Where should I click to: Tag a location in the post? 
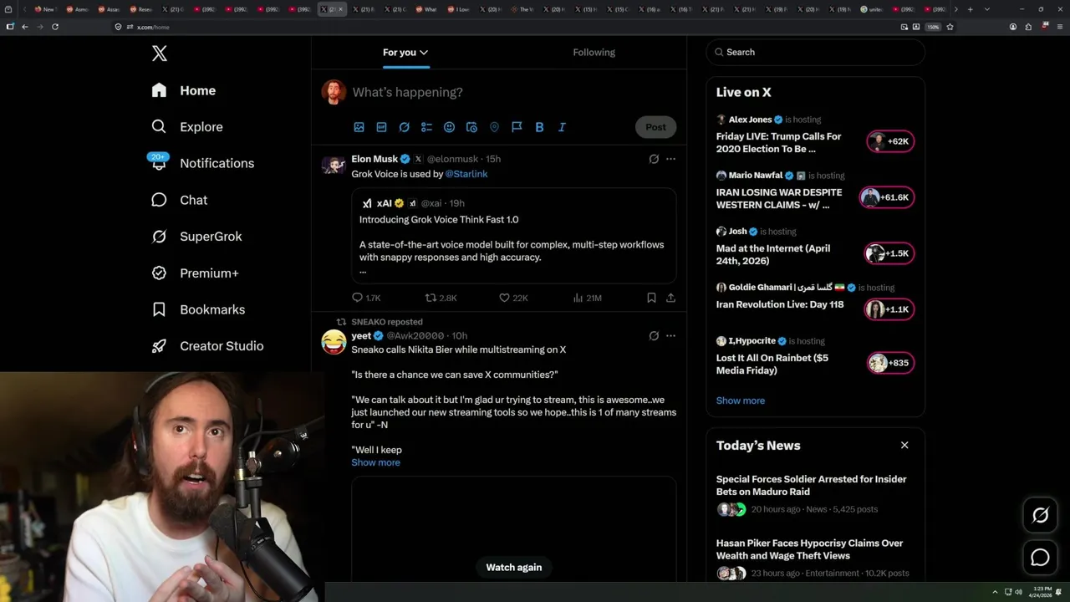click(x=494, y=127)
